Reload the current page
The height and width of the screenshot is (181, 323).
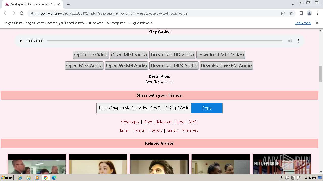(x=22, y=13)
